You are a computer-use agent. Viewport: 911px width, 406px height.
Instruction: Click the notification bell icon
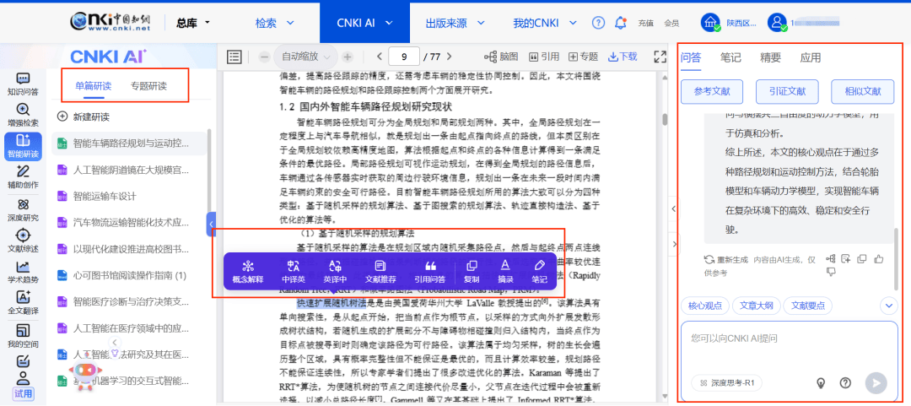[621, 23]
